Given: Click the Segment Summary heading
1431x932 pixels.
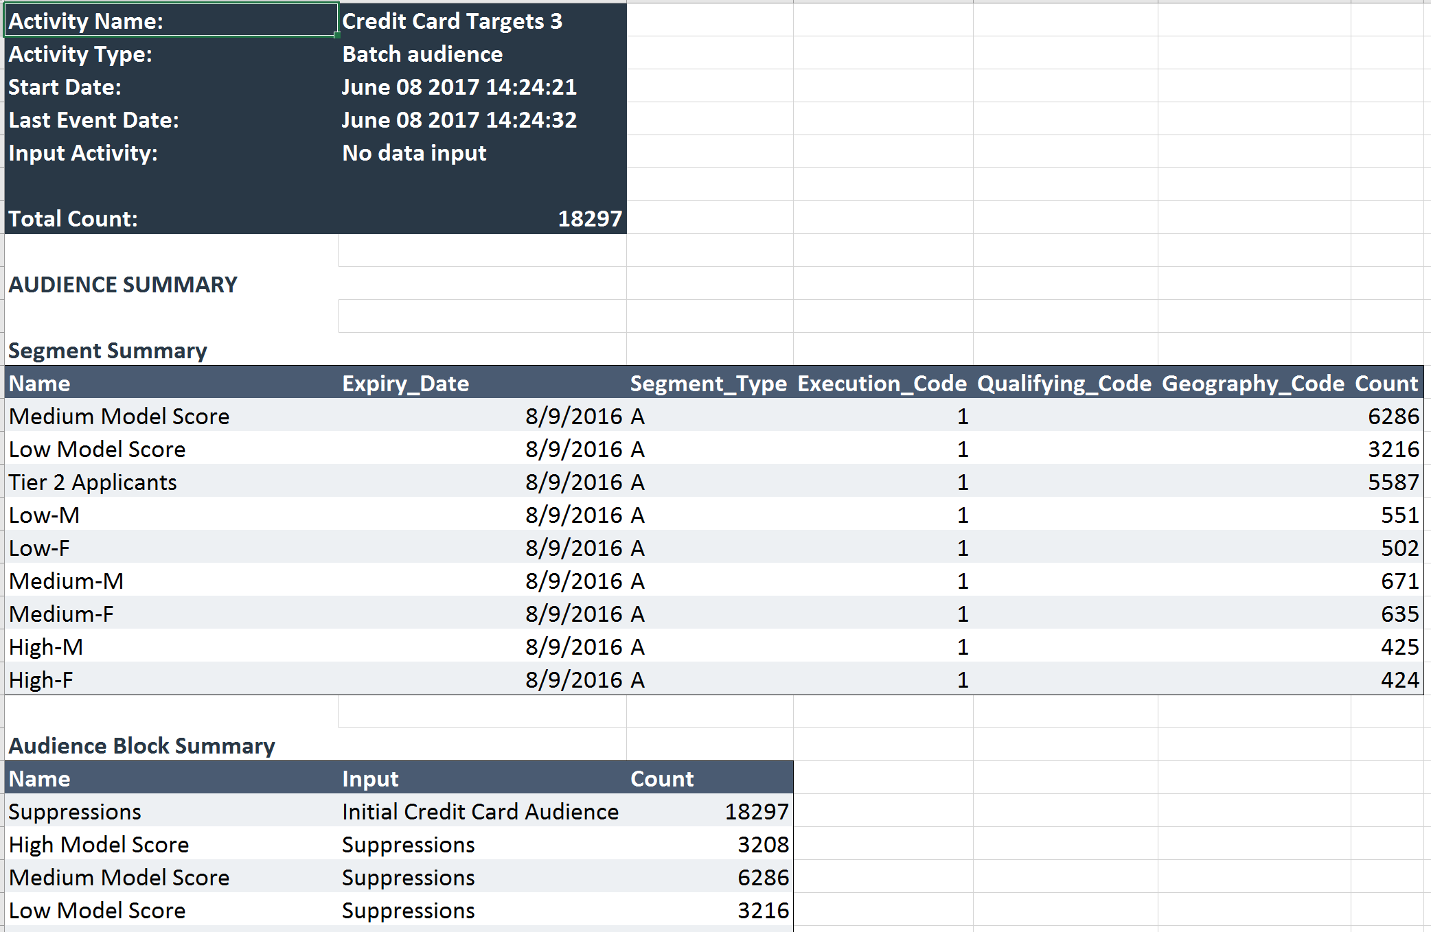Looking at the screenshot, I should (x=108, y=351).
